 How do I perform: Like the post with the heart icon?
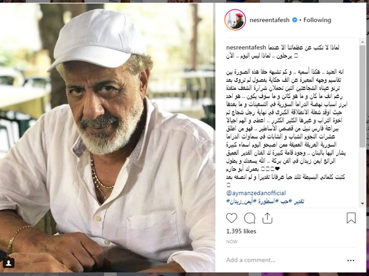coord(231,218)
